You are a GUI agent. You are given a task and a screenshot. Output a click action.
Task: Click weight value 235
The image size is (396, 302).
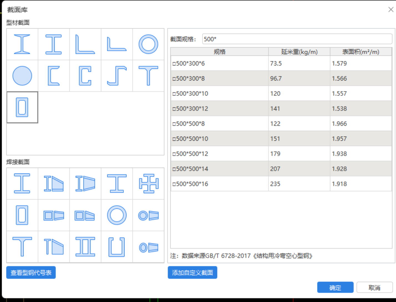(x=275, y=184)
